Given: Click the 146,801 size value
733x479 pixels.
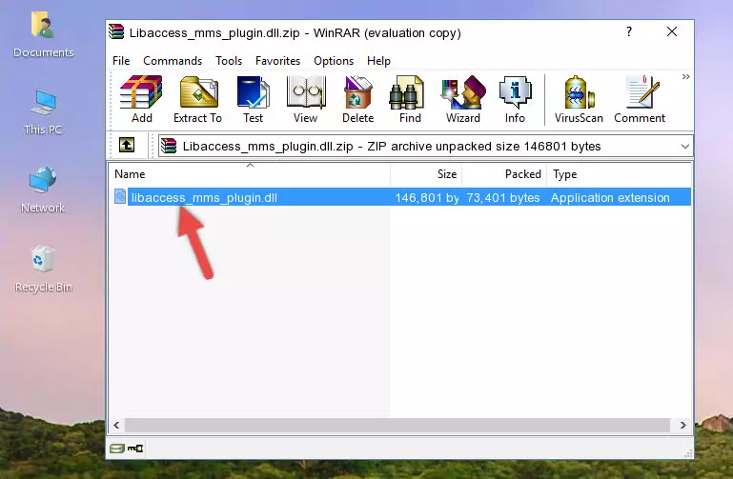Looking at the screenshot, I should click(427, 197).
